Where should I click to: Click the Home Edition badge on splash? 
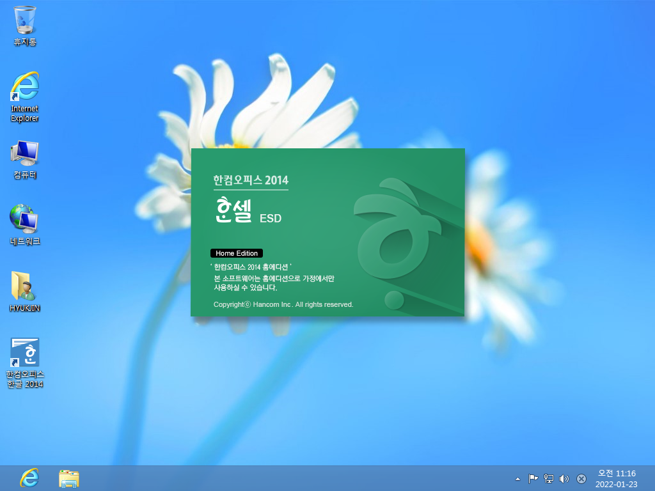[237, 253]
